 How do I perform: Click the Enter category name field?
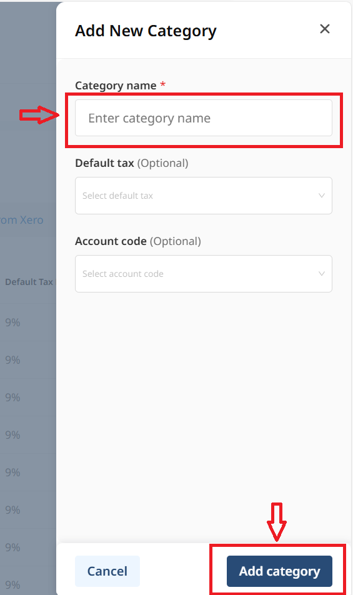pos(204,118)
